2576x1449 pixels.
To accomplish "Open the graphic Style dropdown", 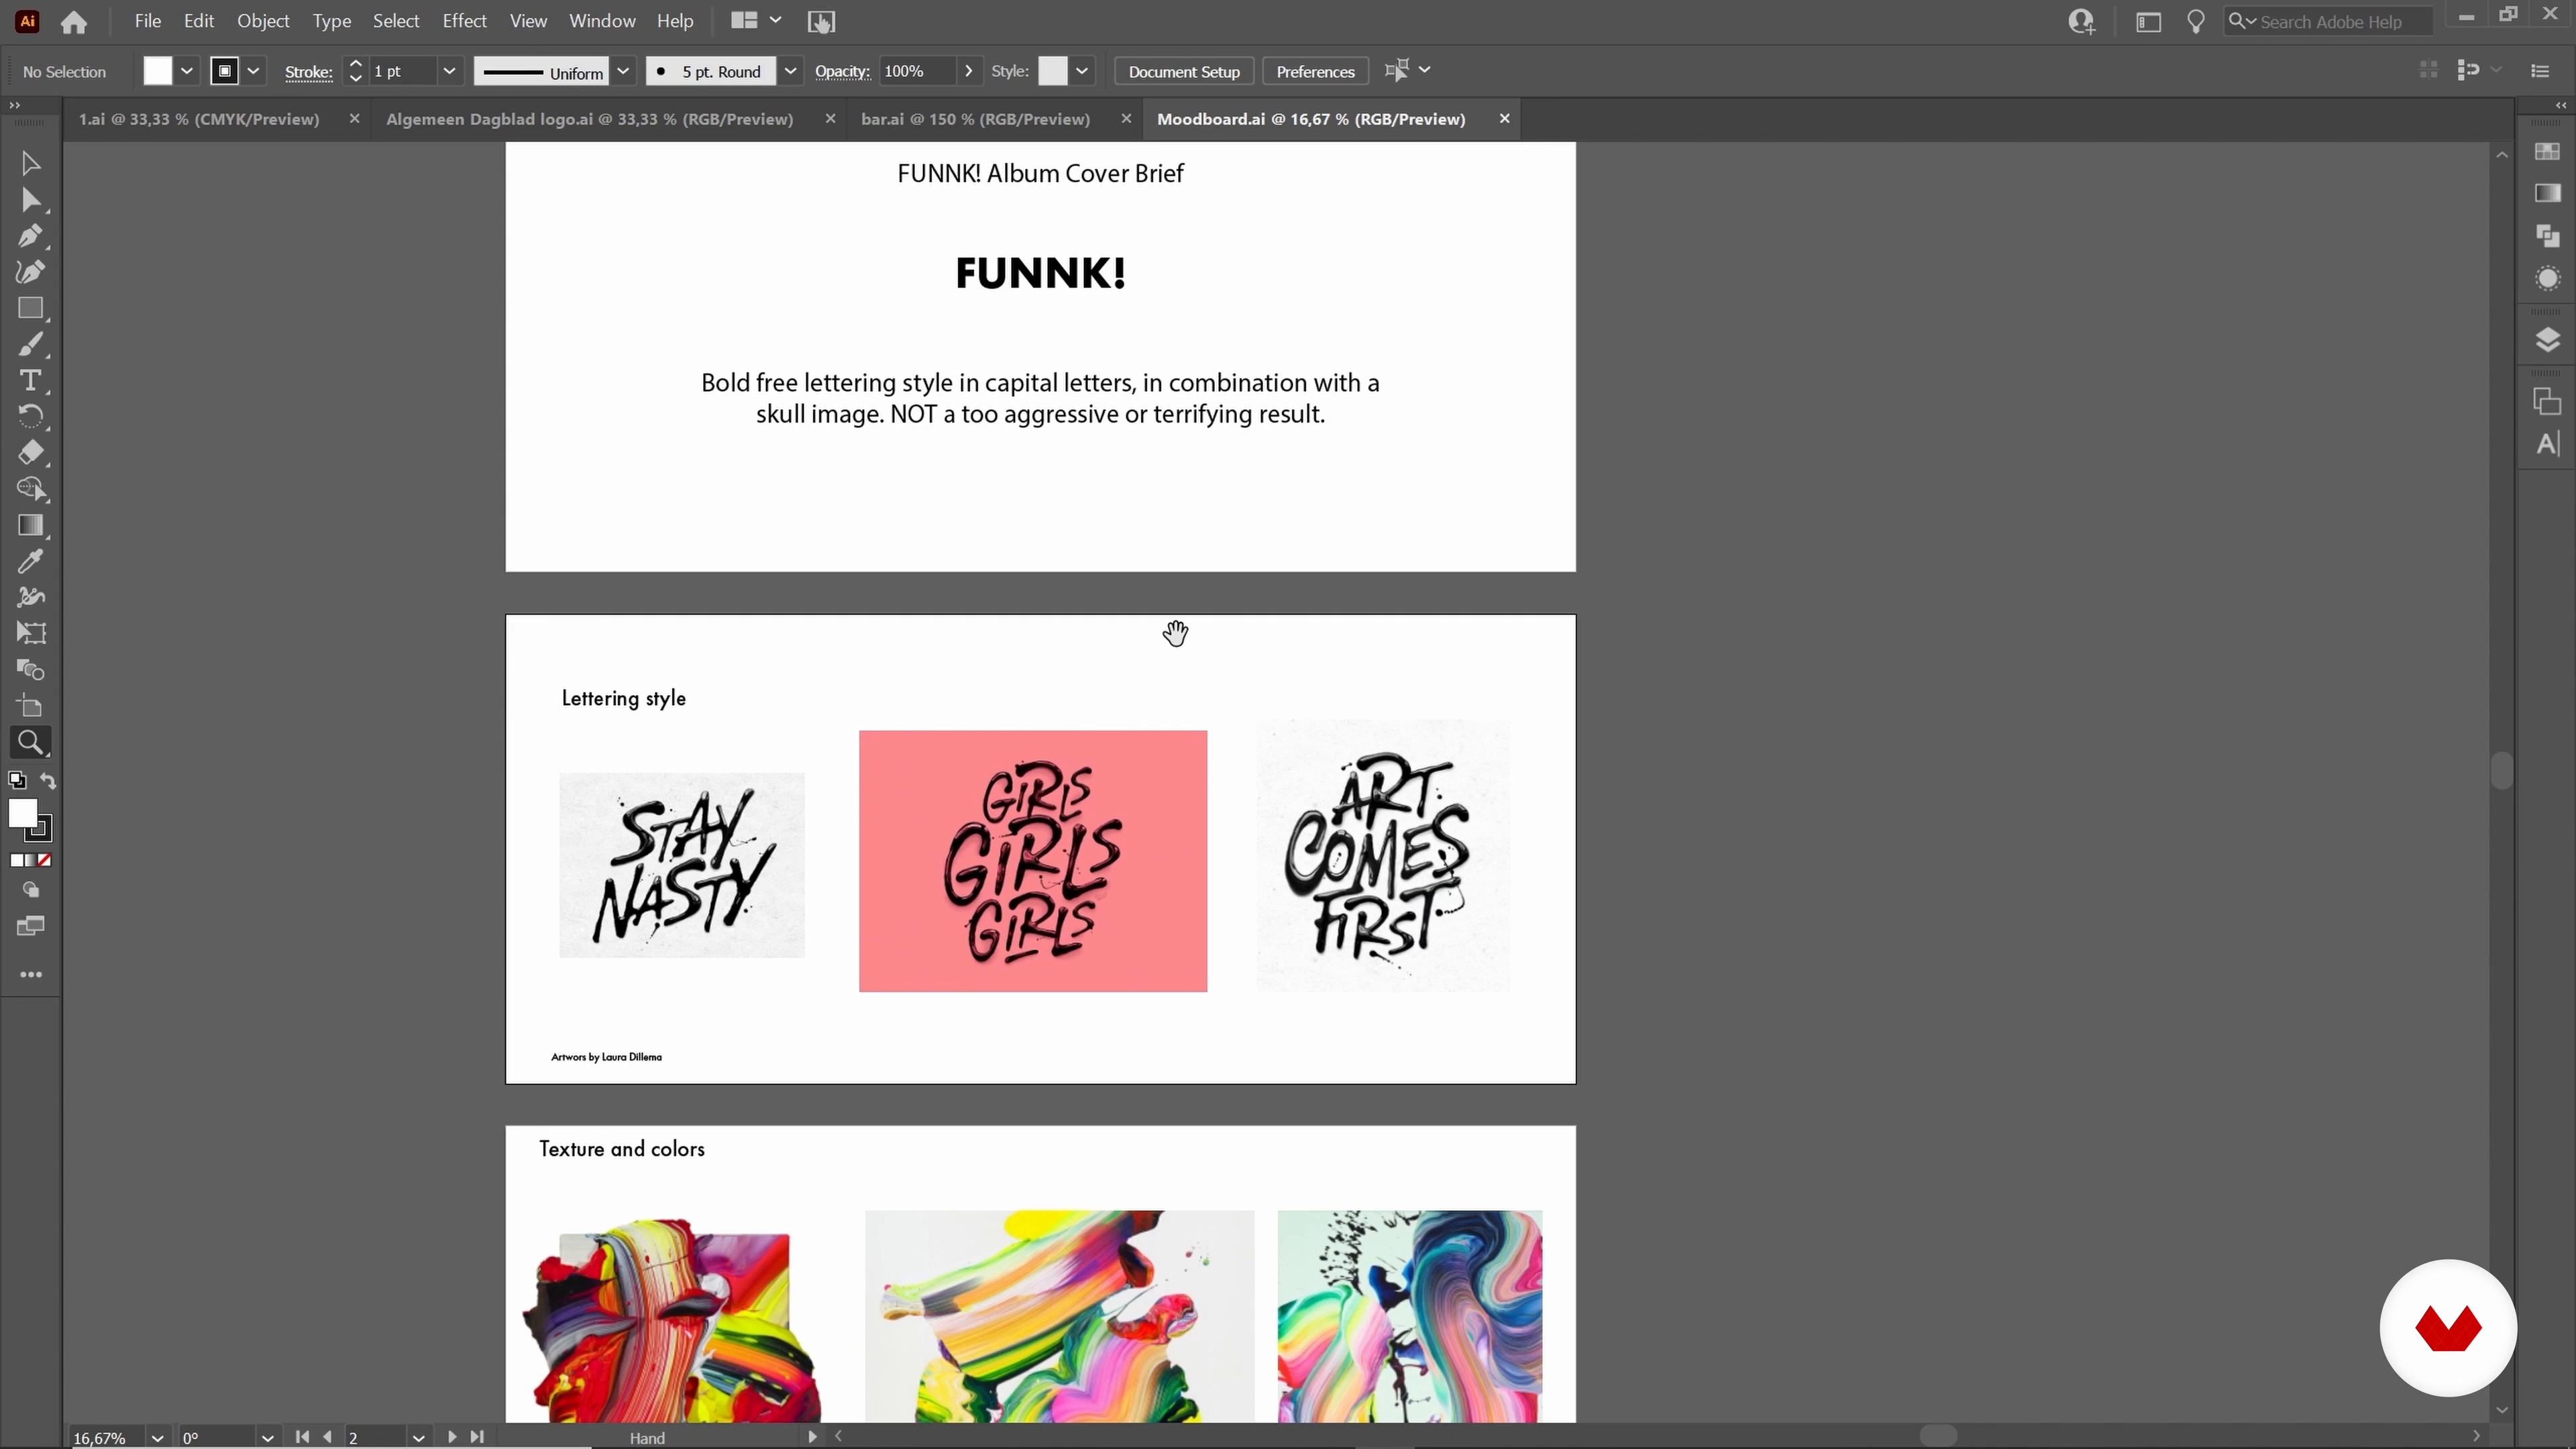I will click(1081, 71).
